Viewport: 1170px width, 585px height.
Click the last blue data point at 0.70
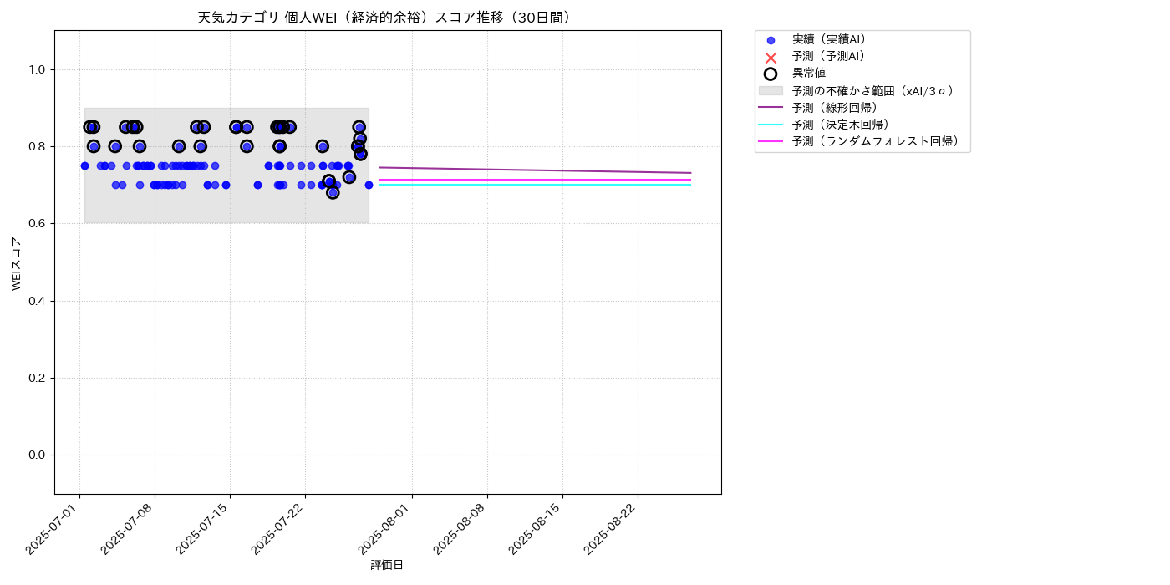[x=369, y=185]
